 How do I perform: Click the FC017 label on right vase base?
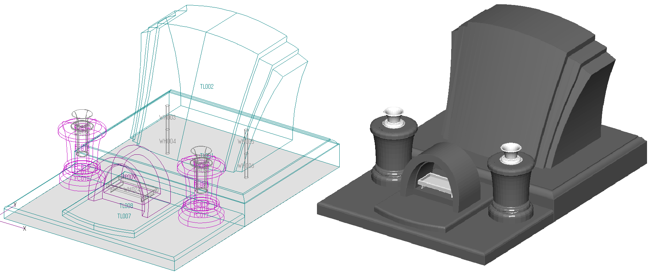pyautogui.click(x=201, y=215)
